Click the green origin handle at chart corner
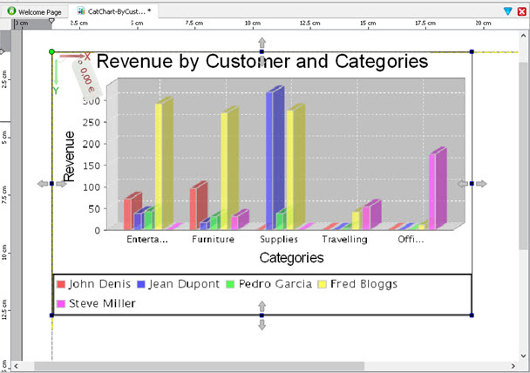This screenshot has height=373, width=530. click(52, 52)
